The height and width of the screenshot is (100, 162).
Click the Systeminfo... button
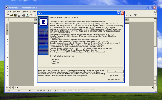pos(115,75)
